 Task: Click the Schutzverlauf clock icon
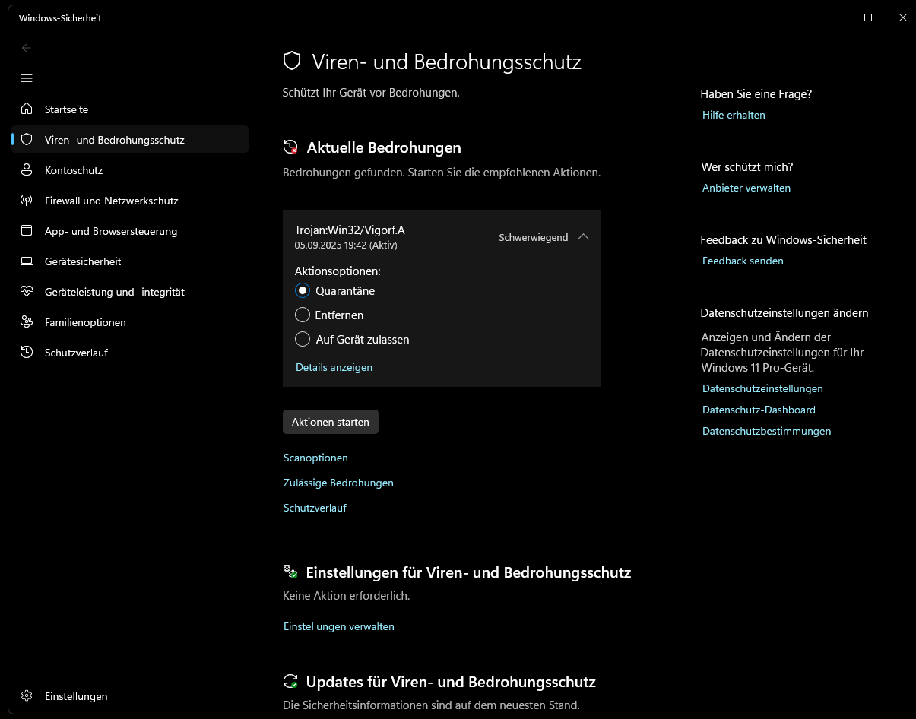click(27, 352)
